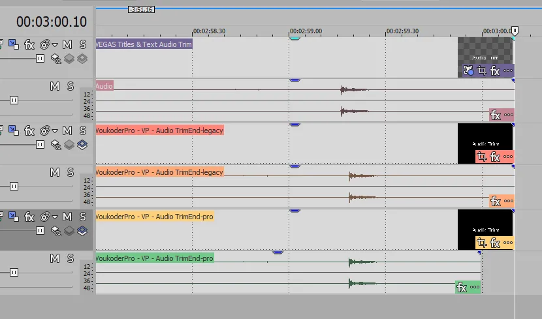Image resolution: width=542 pixels, height=319 pixels.
Task: Open Event FX on the pink Audio event
Action: pos(496,115)
